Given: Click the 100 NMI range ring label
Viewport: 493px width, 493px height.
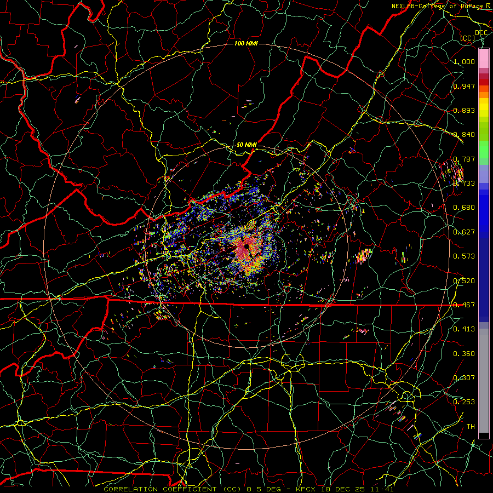Looking at the screenshot, I should [246, 43].
